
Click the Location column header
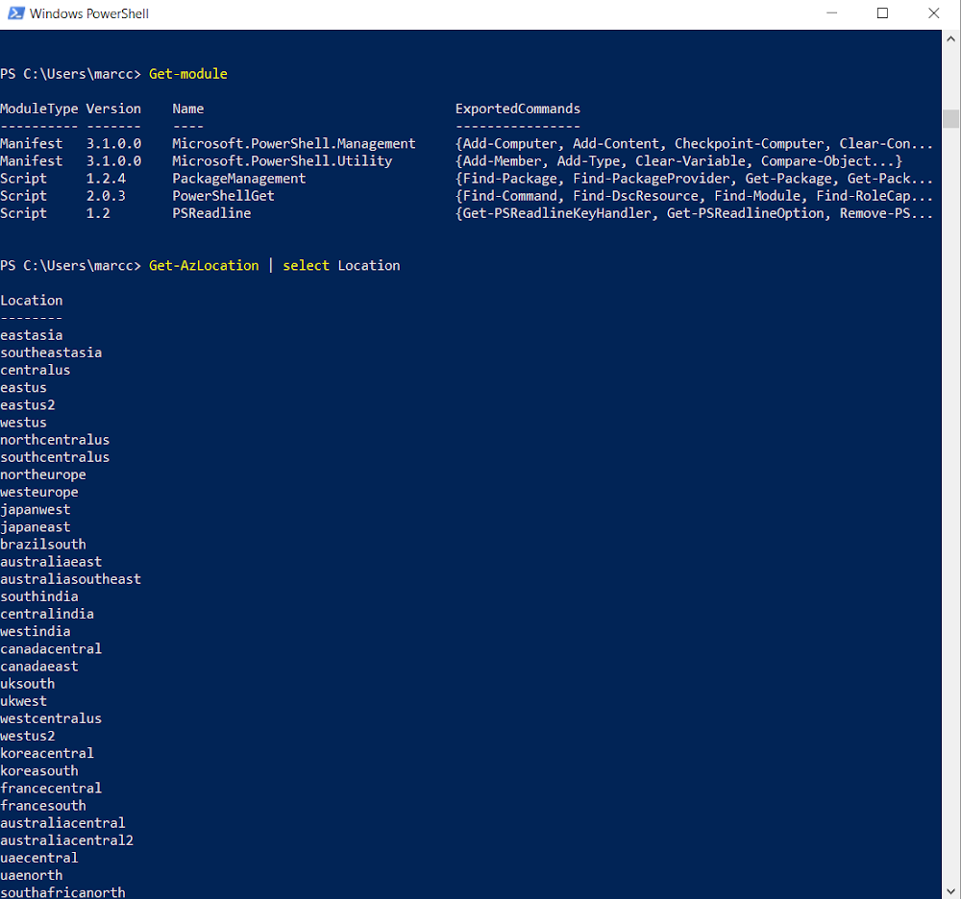coord(31,300)
